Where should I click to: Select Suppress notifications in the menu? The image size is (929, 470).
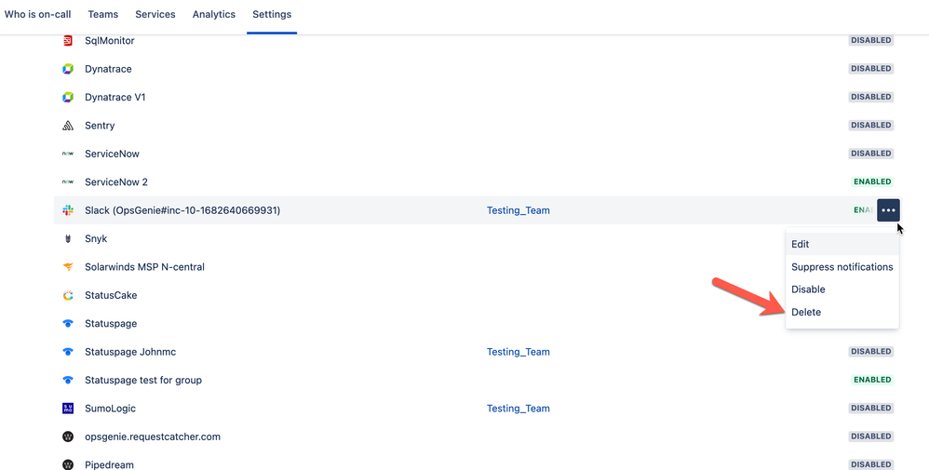(841, 267)
